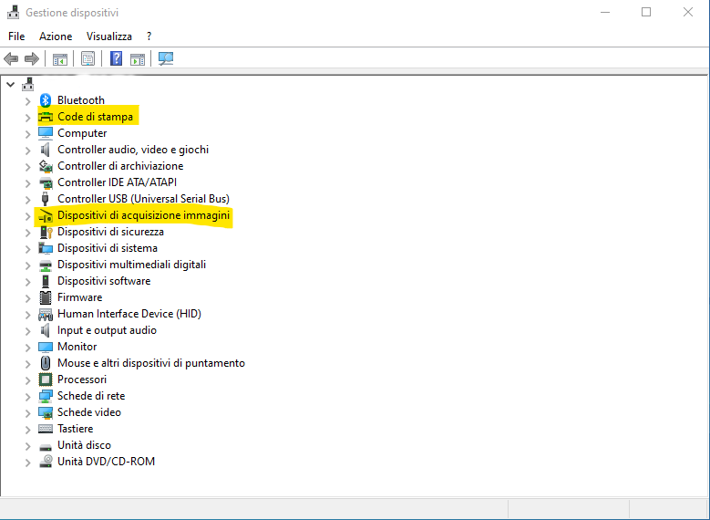Screen dimensions: 710x520
Task: Select the Input e output audio label
Action: tap(107, 330)
